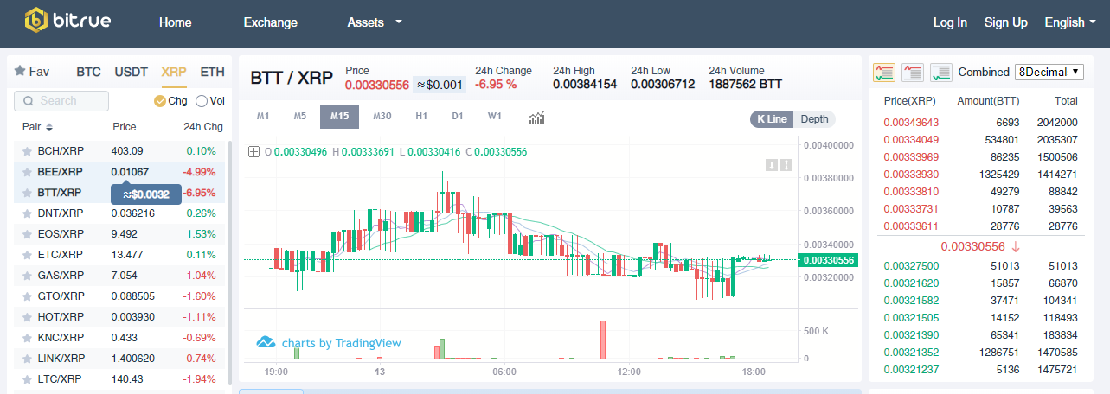The width and height of the screenshot is (1110, 394).
Task: Click the ≈$0.001 price badge
Action: 440,85
